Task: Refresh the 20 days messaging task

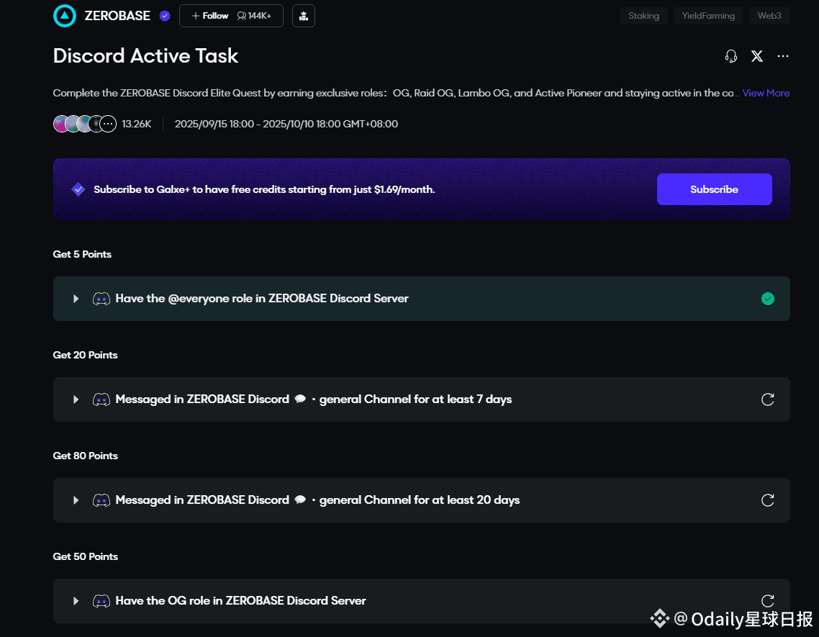Action: (x=768, y=500)
